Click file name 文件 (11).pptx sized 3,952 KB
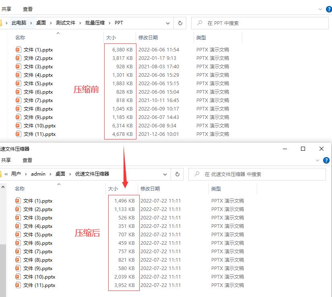Viewport: 332px width, 297px height. (x=39, y=285)
